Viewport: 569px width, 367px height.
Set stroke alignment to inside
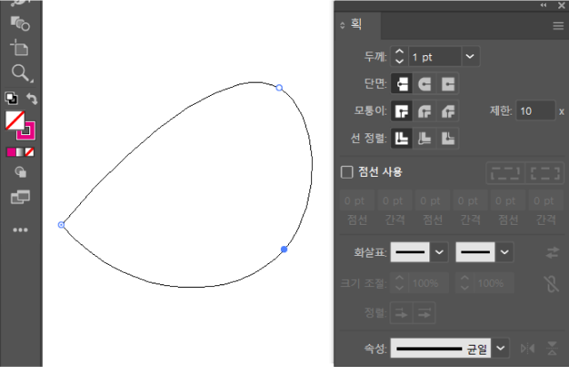coord(426,138)
